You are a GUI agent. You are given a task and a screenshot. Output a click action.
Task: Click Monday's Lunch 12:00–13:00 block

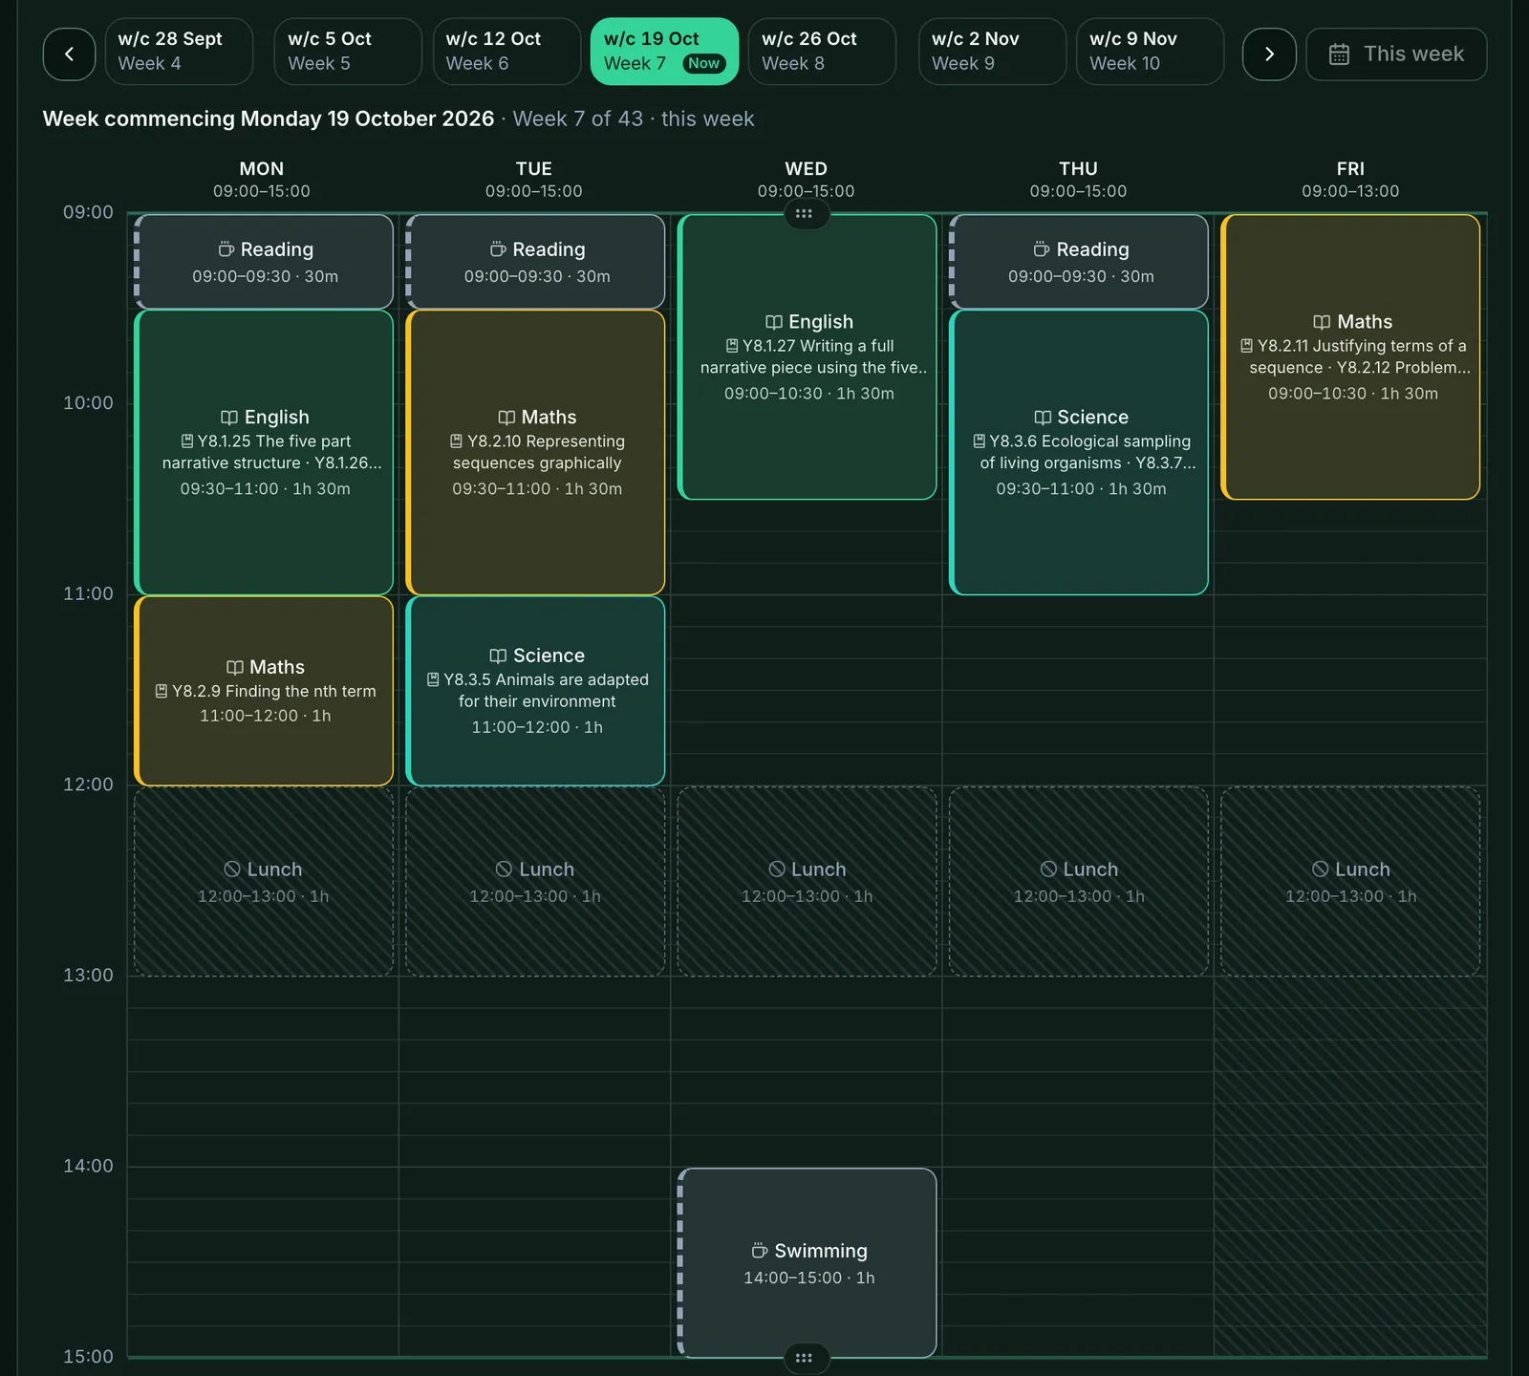264,881
